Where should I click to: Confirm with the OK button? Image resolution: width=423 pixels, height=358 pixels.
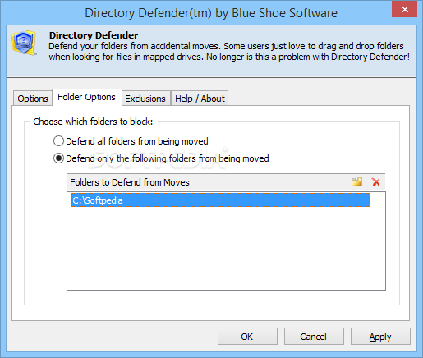pos(247,337)
